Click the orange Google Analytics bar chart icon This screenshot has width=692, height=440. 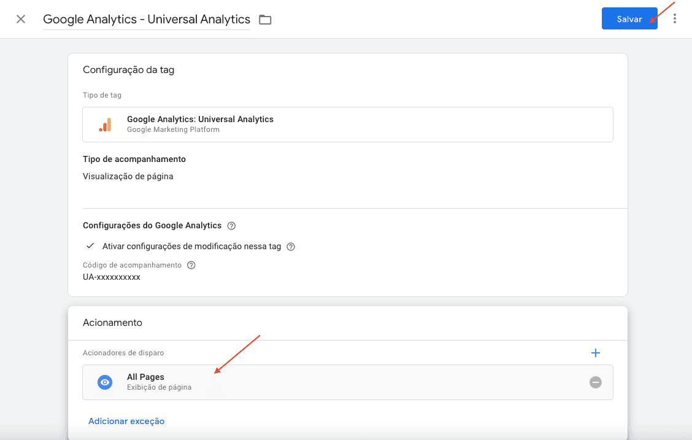[106, 125]
